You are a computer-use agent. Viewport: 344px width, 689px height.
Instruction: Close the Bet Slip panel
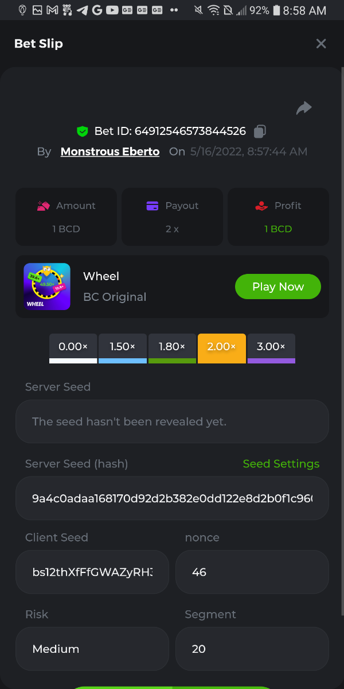(x=321, y=44)
